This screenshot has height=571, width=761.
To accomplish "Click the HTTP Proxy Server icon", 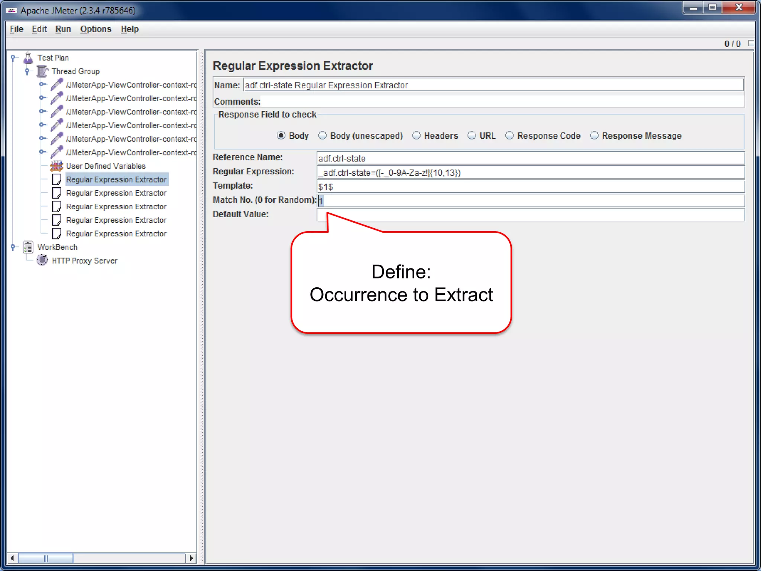I will (42, 260).
